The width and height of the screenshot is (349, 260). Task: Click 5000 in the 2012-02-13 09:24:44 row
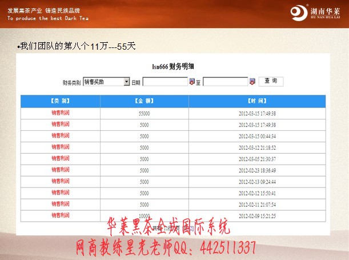click(145, 182)
